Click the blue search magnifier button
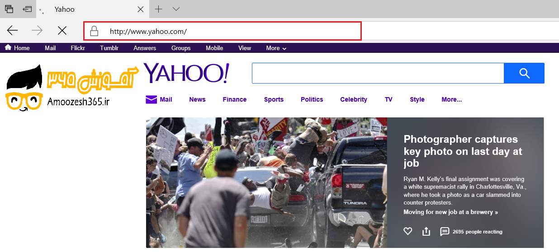This screenshot has height=252, width=559. [524, 73]
